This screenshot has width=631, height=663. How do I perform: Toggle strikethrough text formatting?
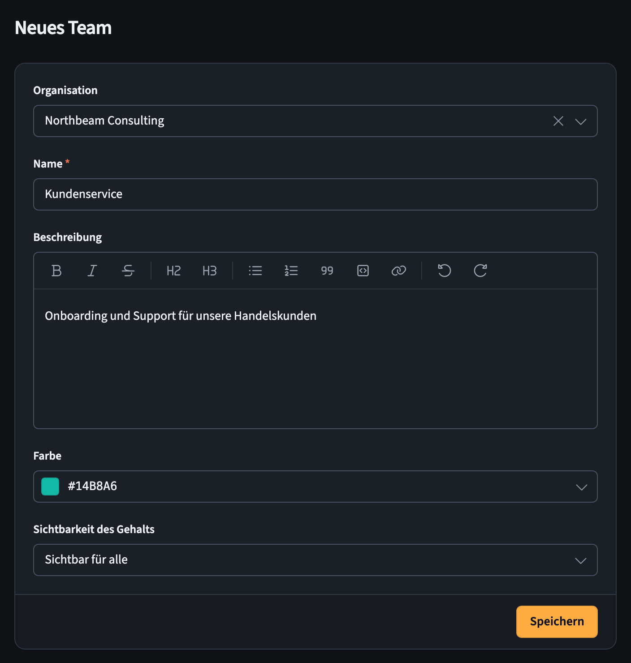[x=128, y=271]
